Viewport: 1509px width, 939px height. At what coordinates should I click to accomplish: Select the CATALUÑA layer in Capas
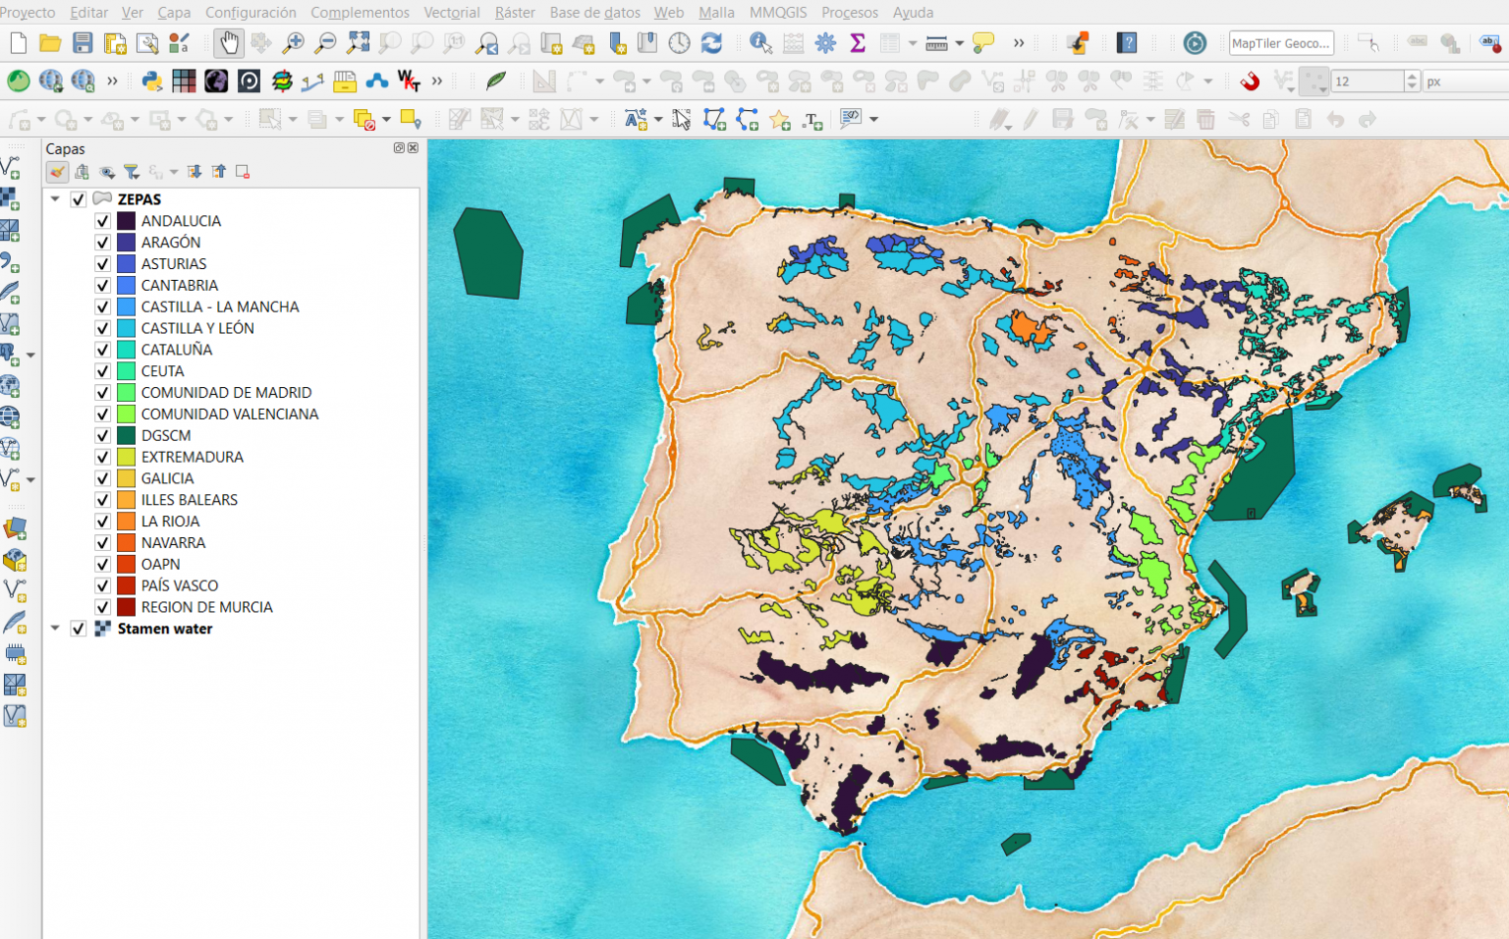point(177,350)
